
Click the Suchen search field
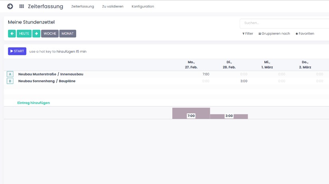click(284, 23)
